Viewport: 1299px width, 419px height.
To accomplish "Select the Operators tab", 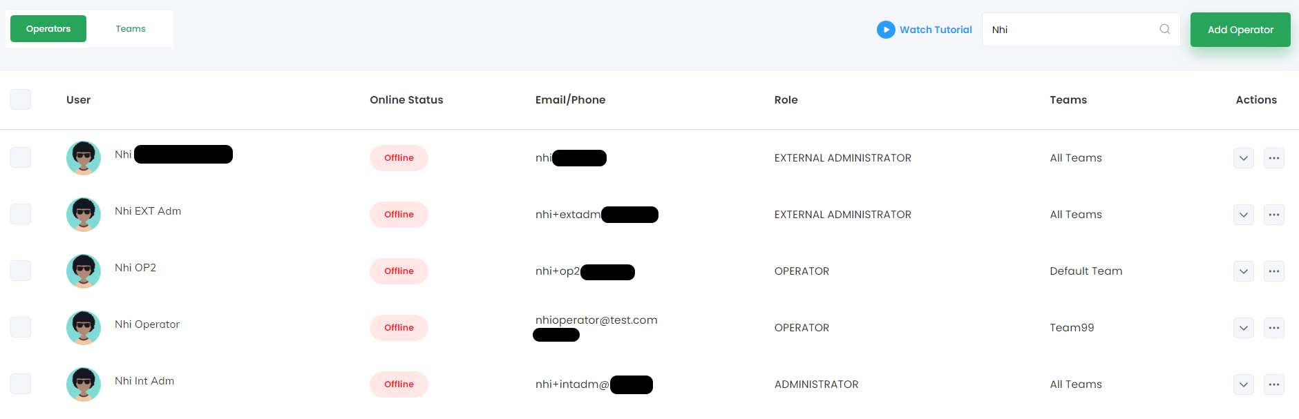I will 48,29.
